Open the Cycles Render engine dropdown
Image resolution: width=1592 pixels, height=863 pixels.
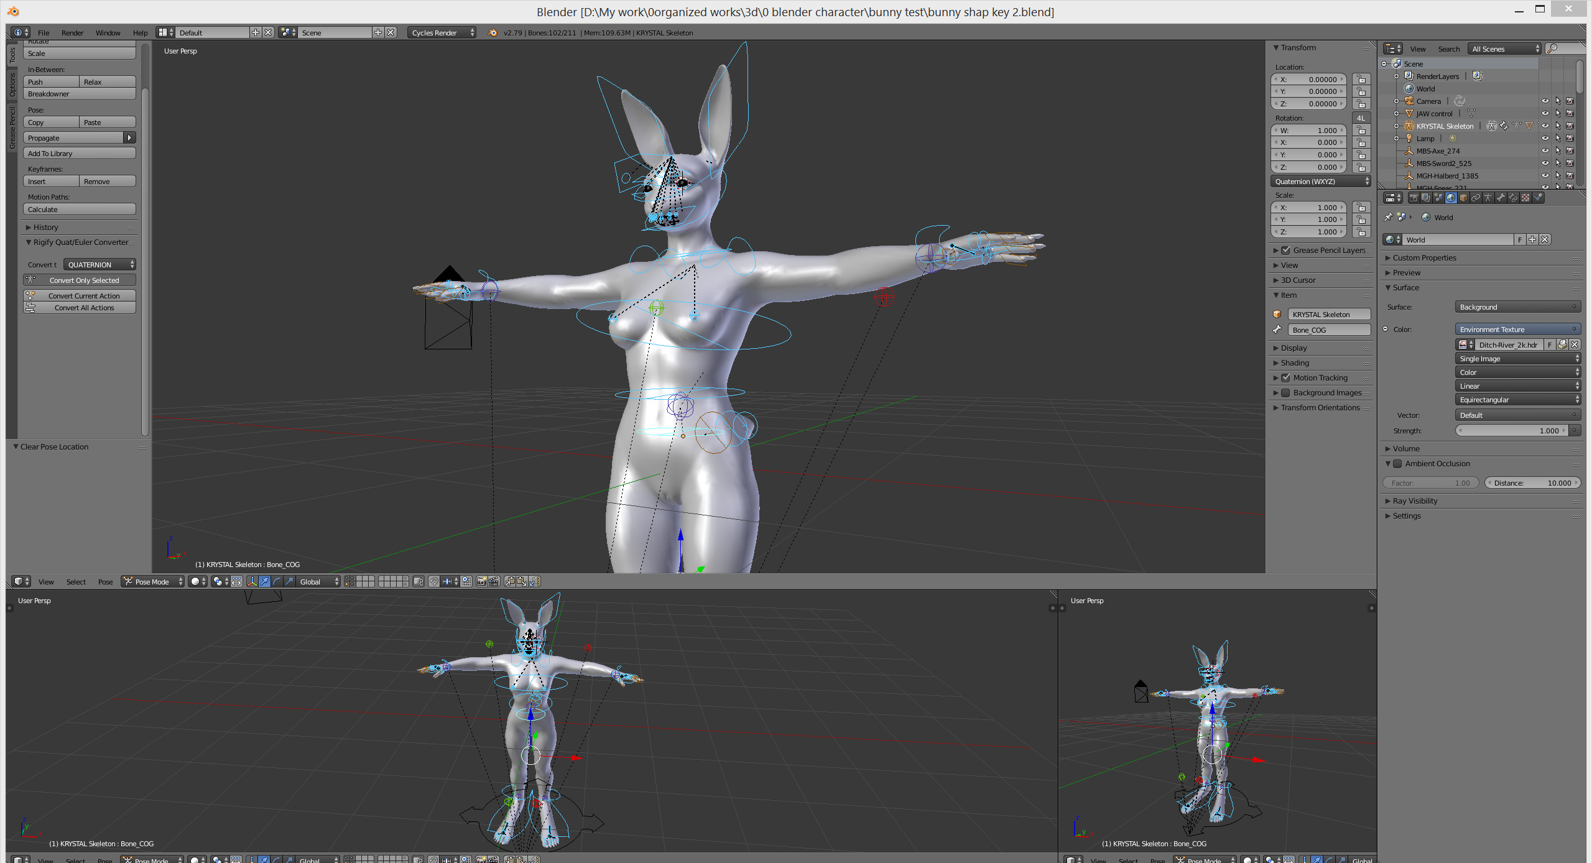tap(442, 32)
